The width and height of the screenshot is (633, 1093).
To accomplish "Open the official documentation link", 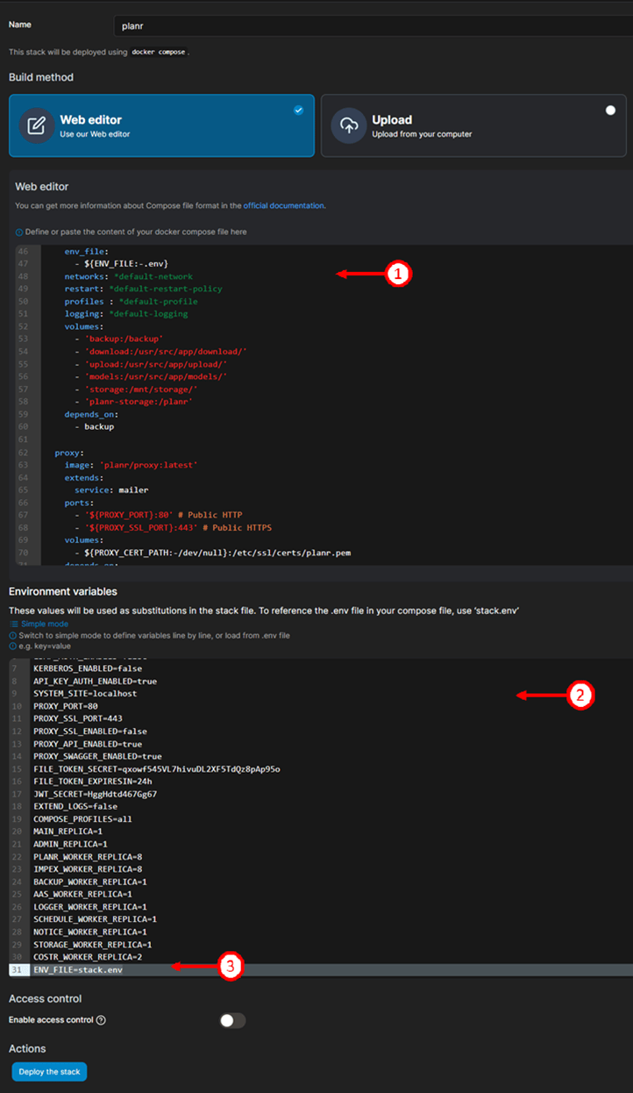I will 283,205.
